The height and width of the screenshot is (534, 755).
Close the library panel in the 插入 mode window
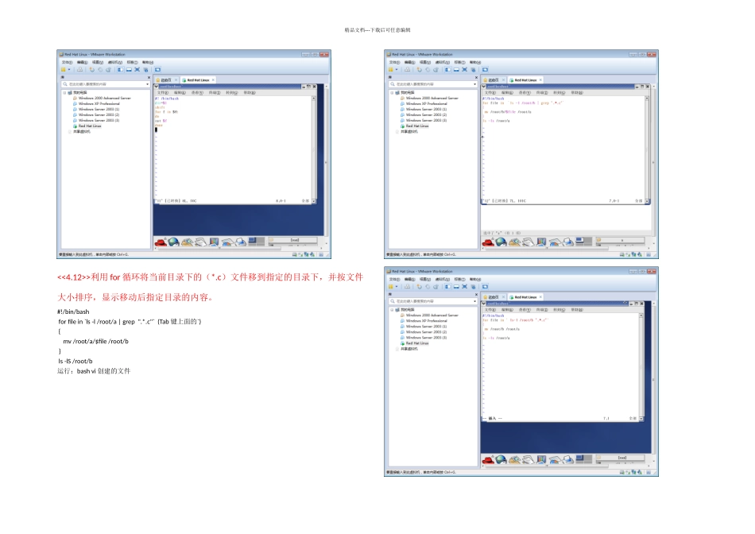pos(476,294)
